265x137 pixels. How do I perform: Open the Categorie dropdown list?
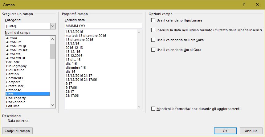click(53, 26)
